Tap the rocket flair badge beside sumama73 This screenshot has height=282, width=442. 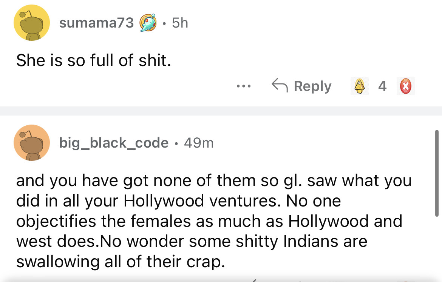coord(149,23)
